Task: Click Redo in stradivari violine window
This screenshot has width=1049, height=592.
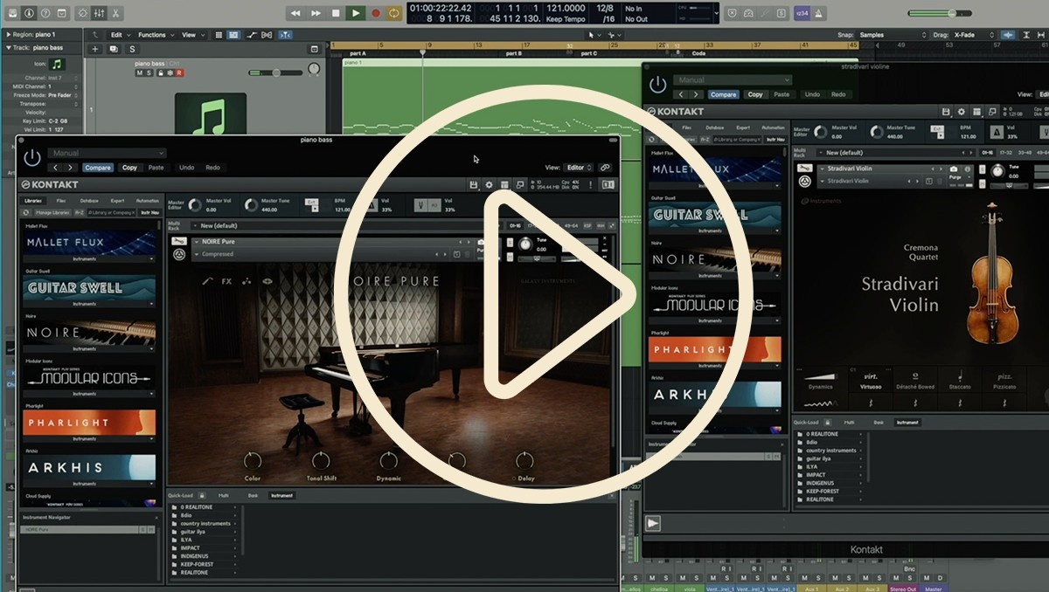Action: 838,94
